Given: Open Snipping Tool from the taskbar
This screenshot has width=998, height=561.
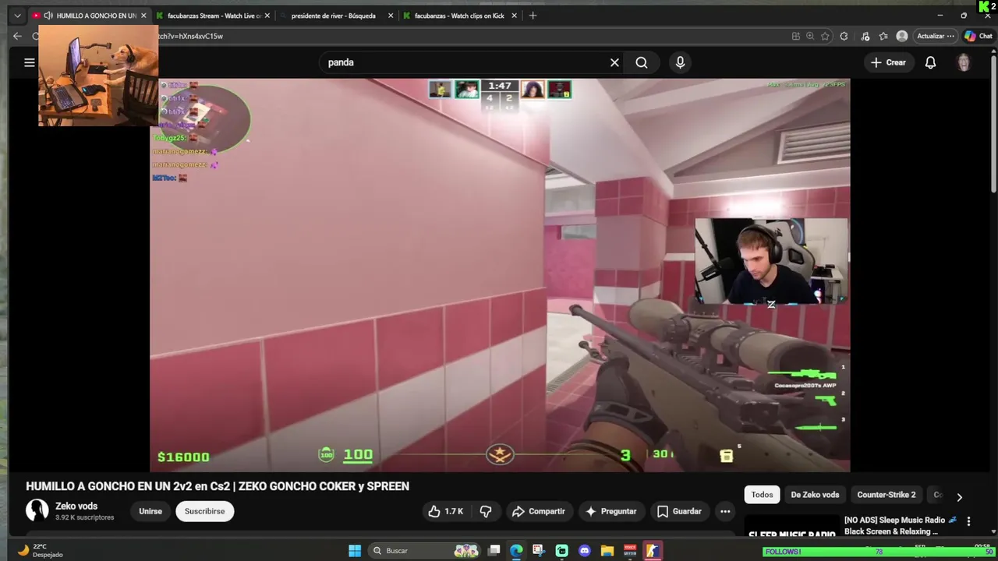Looking at the screenshot, I should click(539, 551).
